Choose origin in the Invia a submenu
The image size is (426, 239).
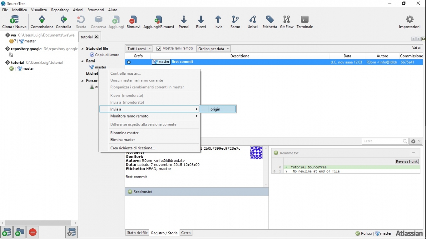(218, 109)
